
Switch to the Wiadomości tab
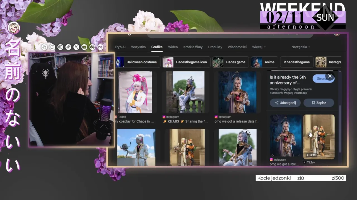237,47
